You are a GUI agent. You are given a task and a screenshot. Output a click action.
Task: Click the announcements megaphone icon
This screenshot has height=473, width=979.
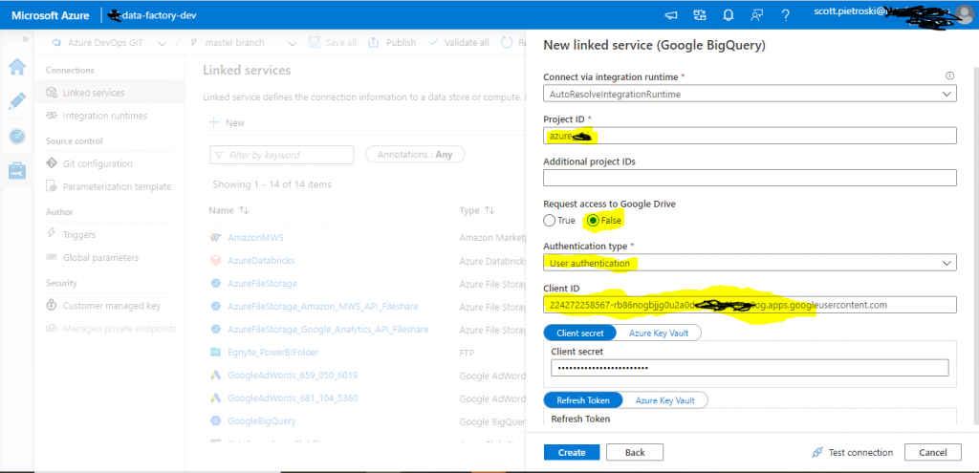[x=670, y=15]
